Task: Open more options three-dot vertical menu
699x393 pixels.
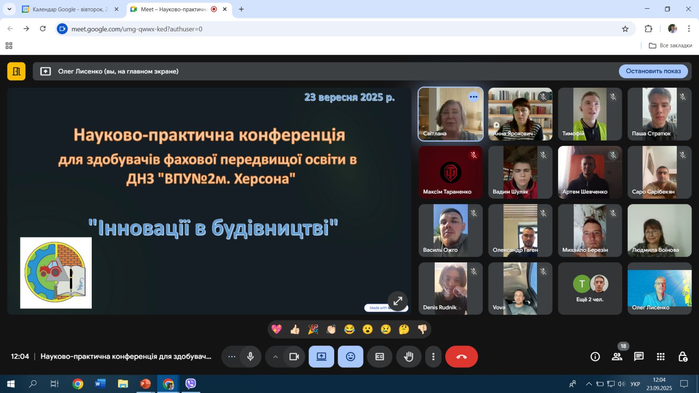Action: click(433, 357)
